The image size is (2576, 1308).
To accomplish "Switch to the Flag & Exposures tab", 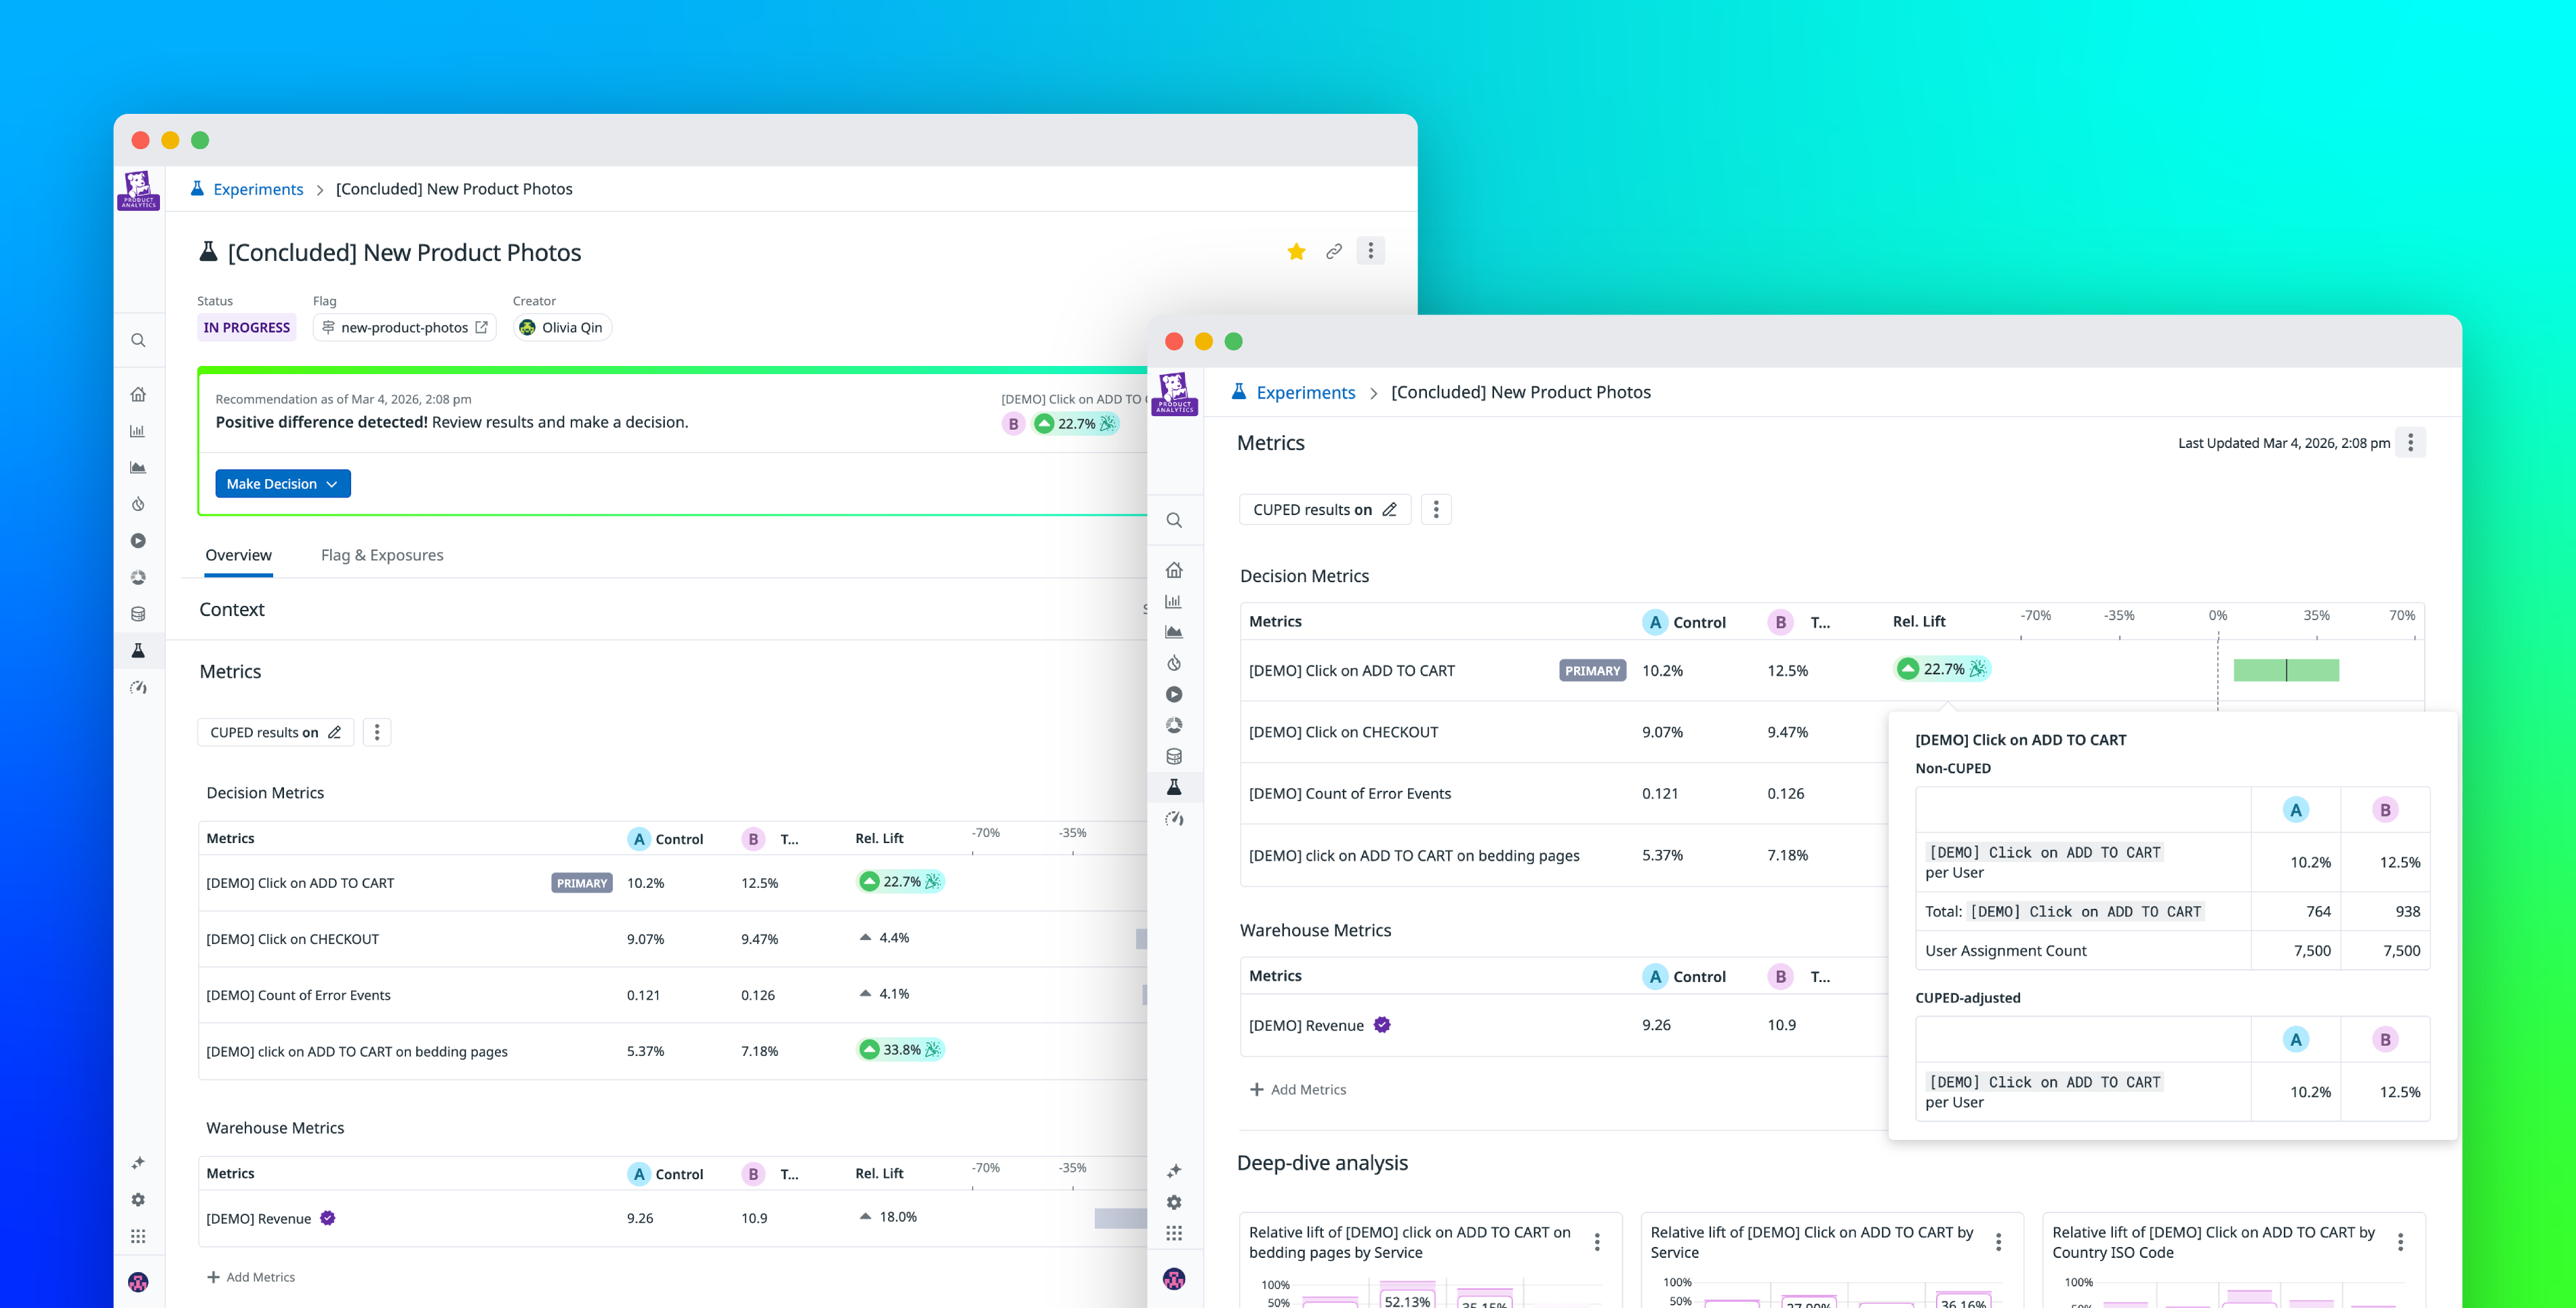I will [381, 555].
